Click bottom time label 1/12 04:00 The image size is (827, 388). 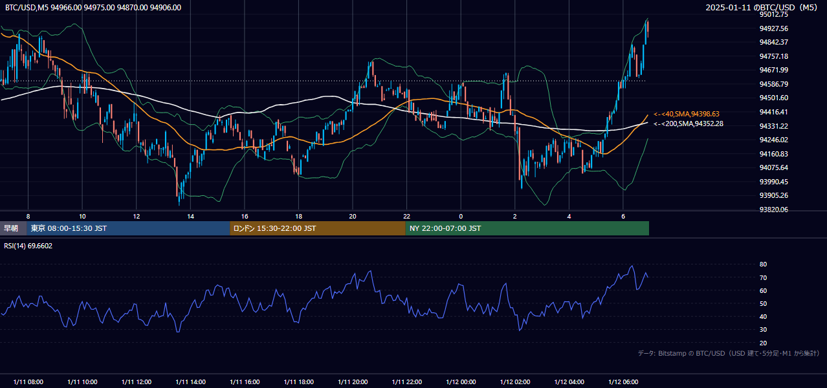tap(569, 382)
